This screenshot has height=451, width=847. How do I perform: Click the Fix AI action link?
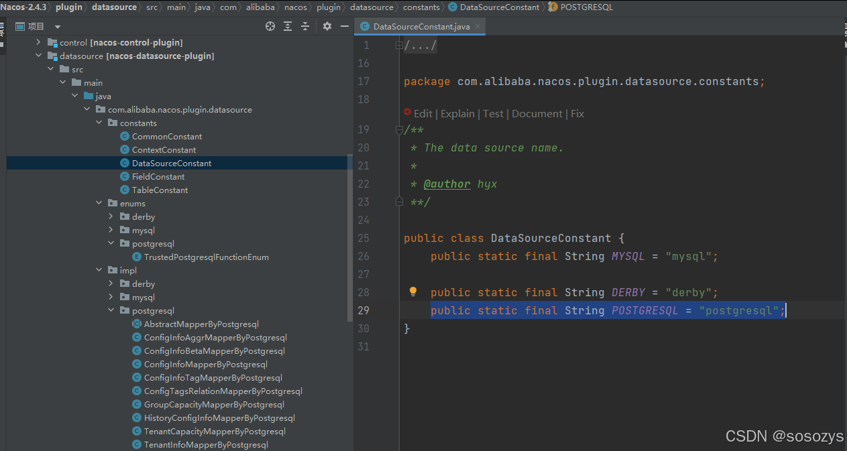(x=577, y=113)
